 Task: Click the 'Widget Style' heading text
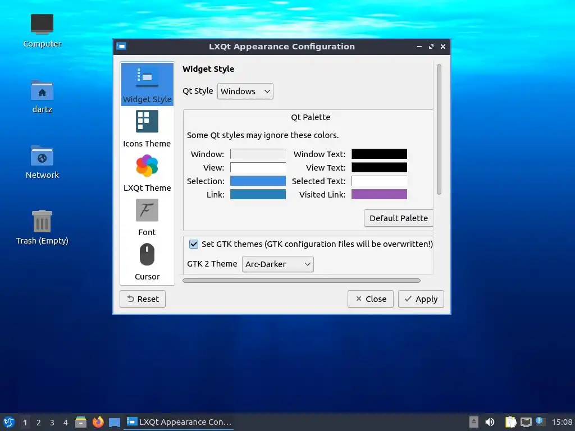(x=208, y=69)
